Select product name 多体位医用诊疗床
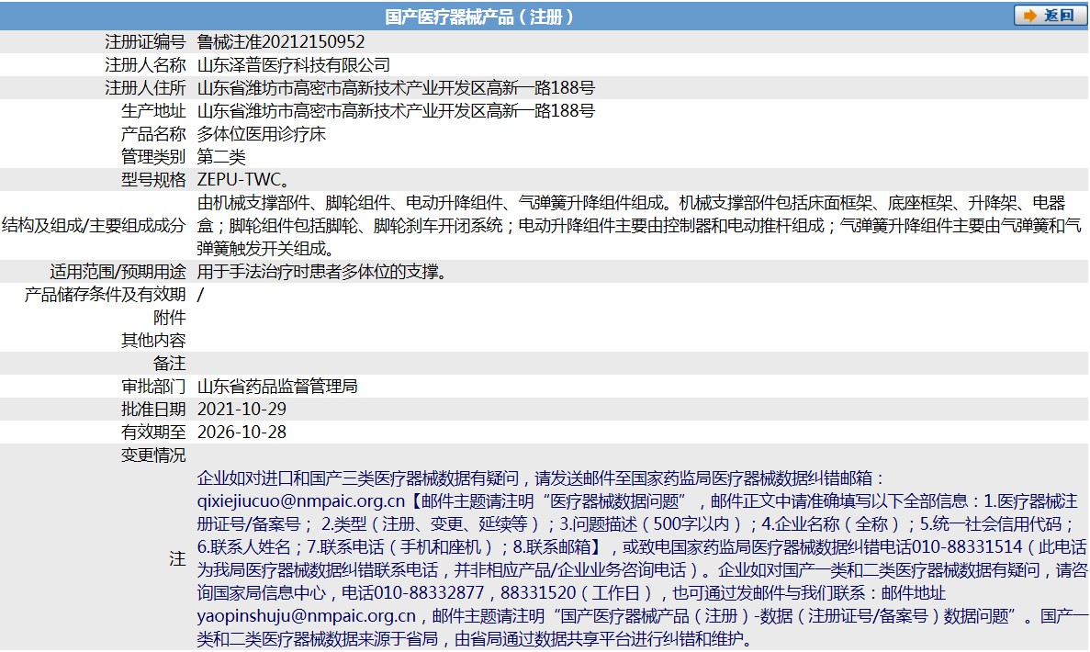The image size is (1090, 652). [262, 133]
